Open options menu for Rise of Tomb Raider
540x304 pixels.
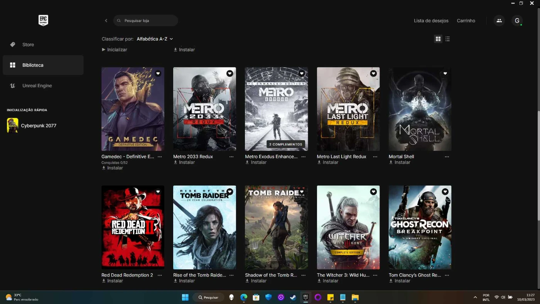point(231,275)
